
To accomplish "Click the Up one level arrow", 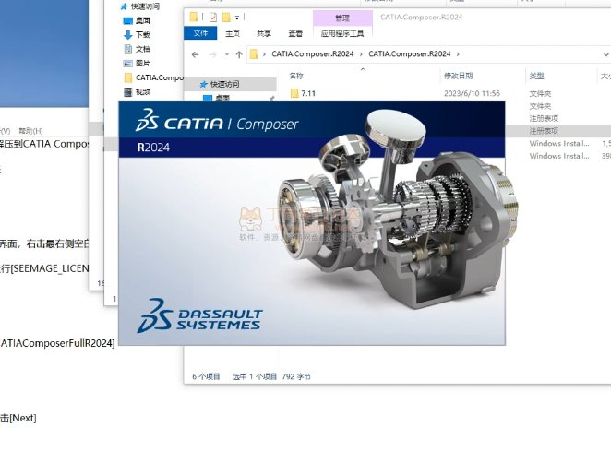I will (239, 54).
